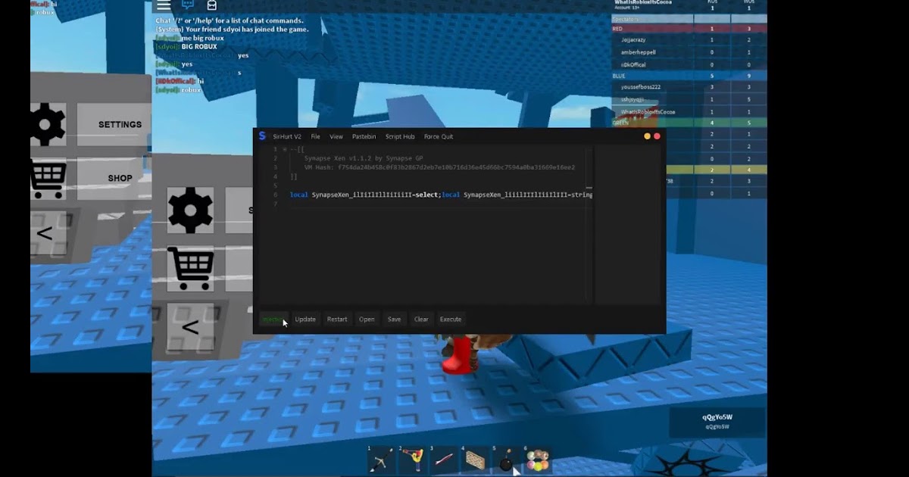The height and width of the screenshot is (477, 909).
Task: Select the BLUE team row in the leaderboard
Action: tap(689, 76)
